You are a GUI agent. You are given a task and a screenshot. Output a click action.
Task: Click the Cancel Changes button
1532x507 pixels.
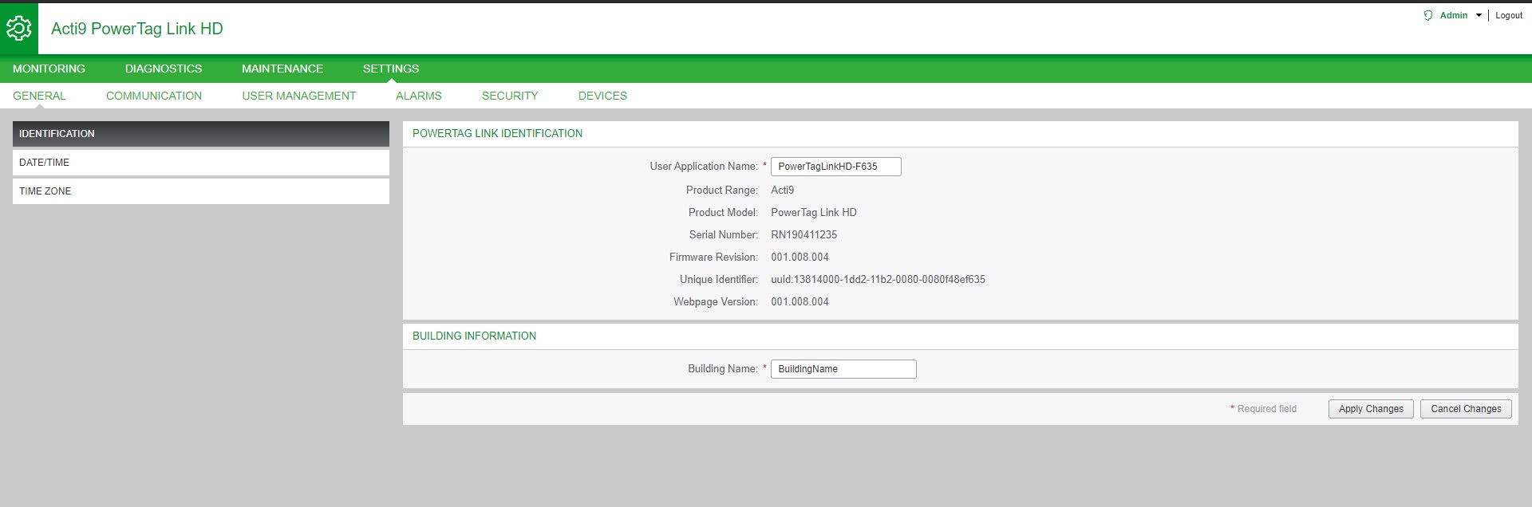[x=1466, y=409]
